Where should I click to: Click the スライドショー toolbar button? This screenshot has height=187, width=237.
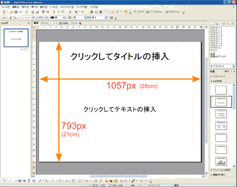pos(173,12)
